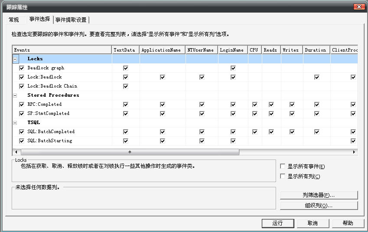The height and width of the screenshot is (232, 368).
Task: Uncheck the SP:StmtCompleted event checkbox
Action: 22,114
